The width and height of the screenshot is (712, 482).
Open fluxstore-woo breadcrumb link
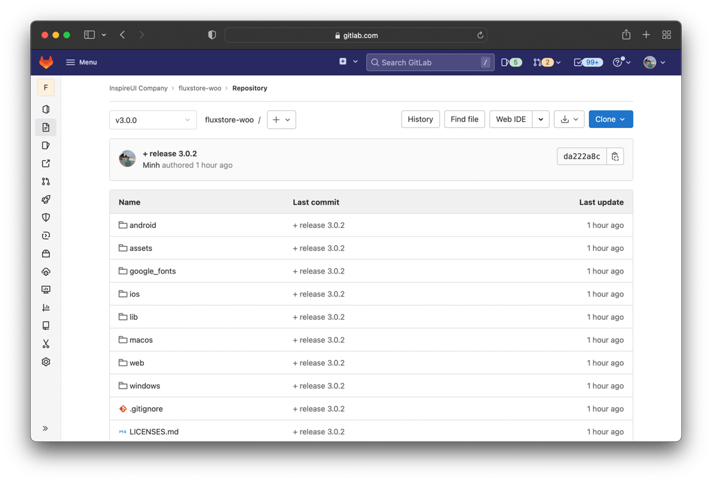(x=200, y=88)
